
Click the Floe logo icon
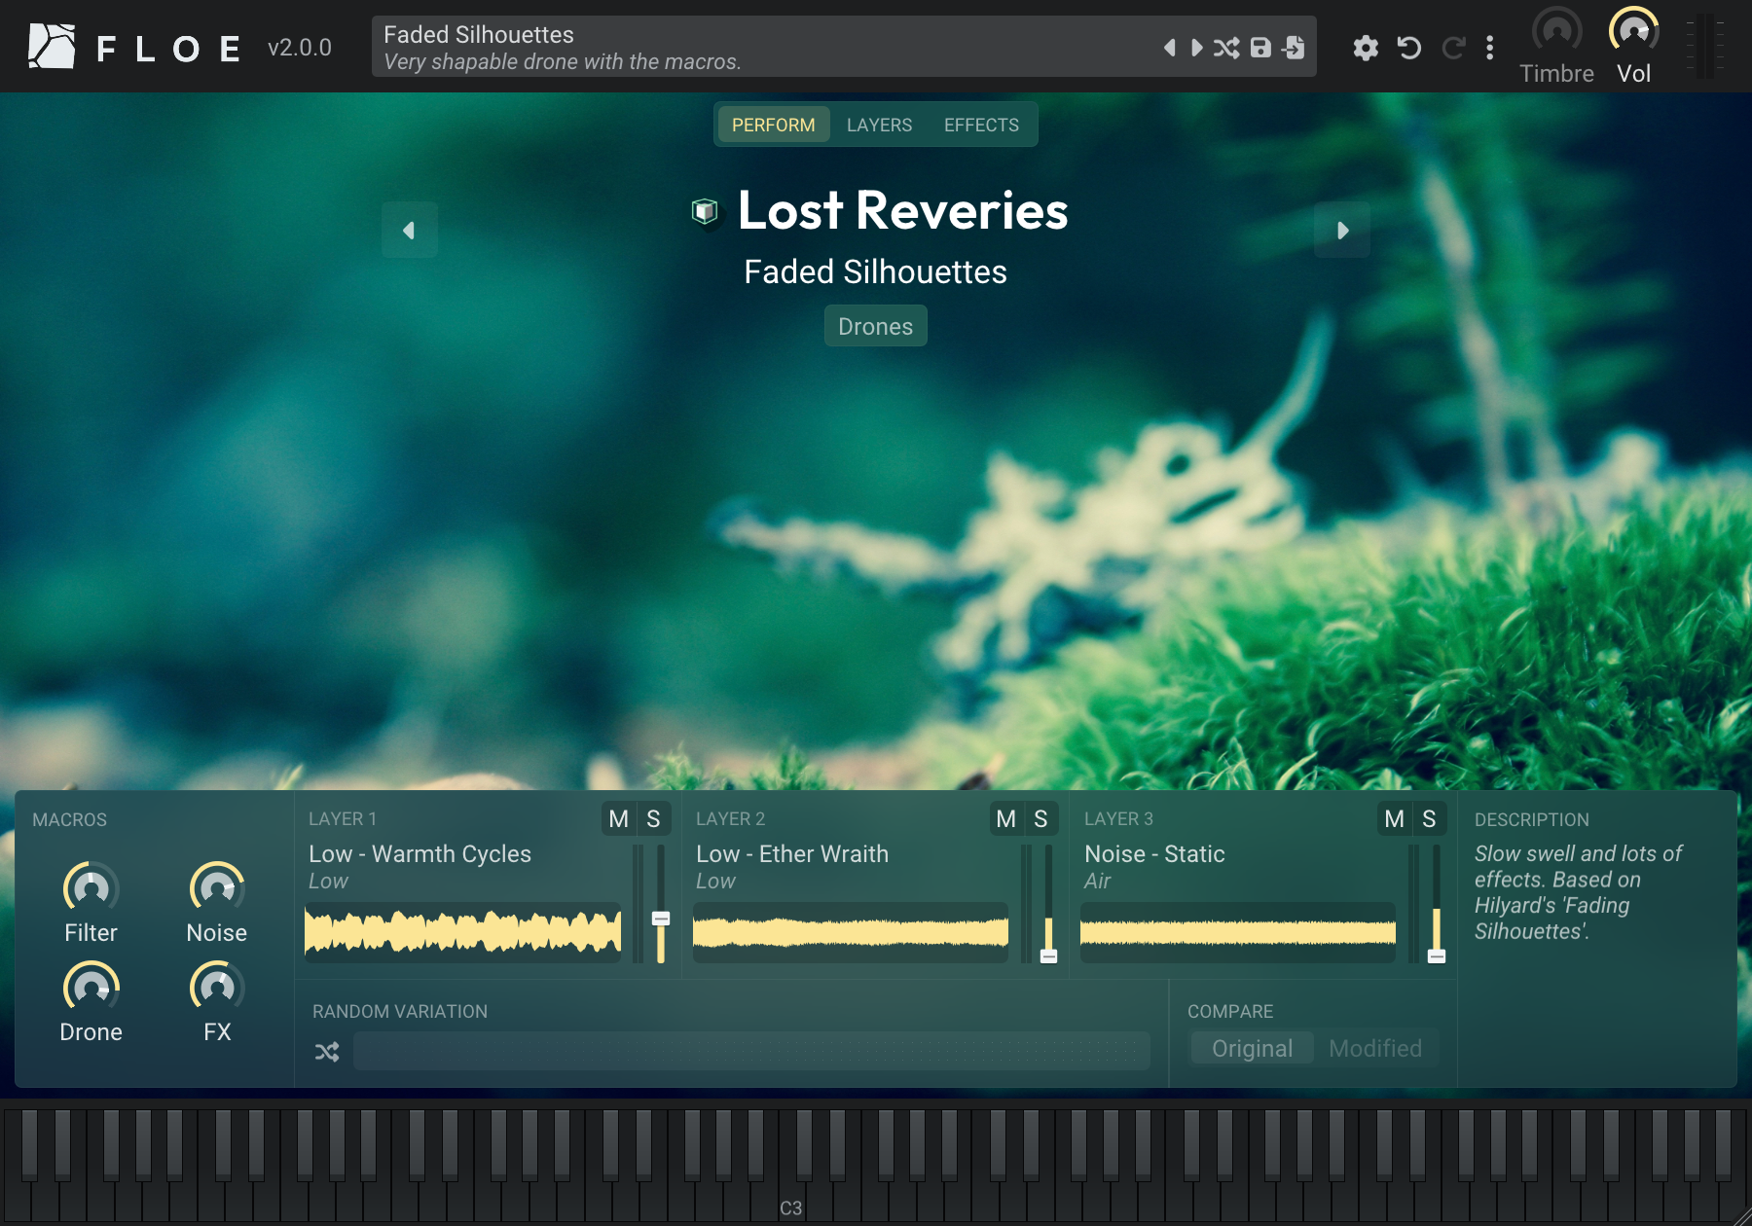[52, 46]
